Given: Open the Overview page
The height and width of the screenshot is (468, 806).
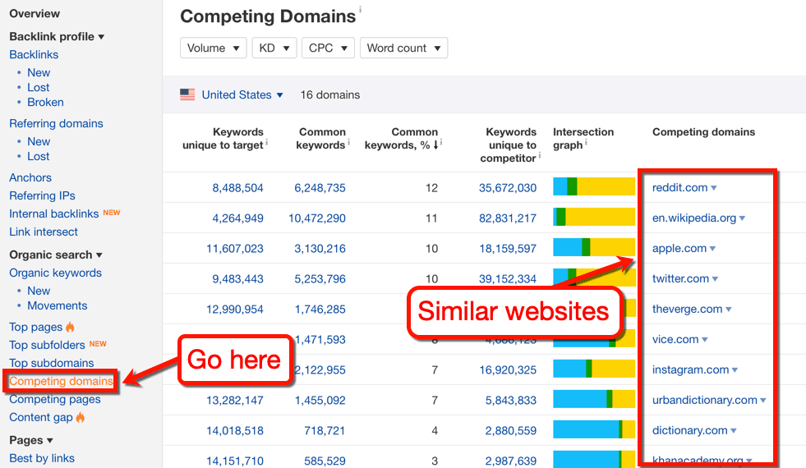Looking at the screenshot, I should tap(35, 13).
